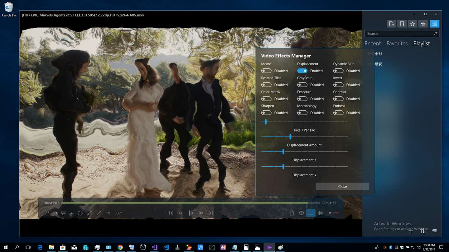Image resolution: width=449 pixels, height=252 pixels.
Task: Adjust the volume slider in control bar
Action: point(334,213)
